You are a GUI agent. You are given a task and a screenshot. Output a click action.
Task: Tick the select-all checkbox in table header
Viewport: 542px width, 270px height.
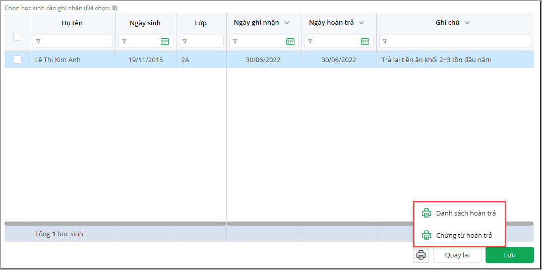click(17, 37)
